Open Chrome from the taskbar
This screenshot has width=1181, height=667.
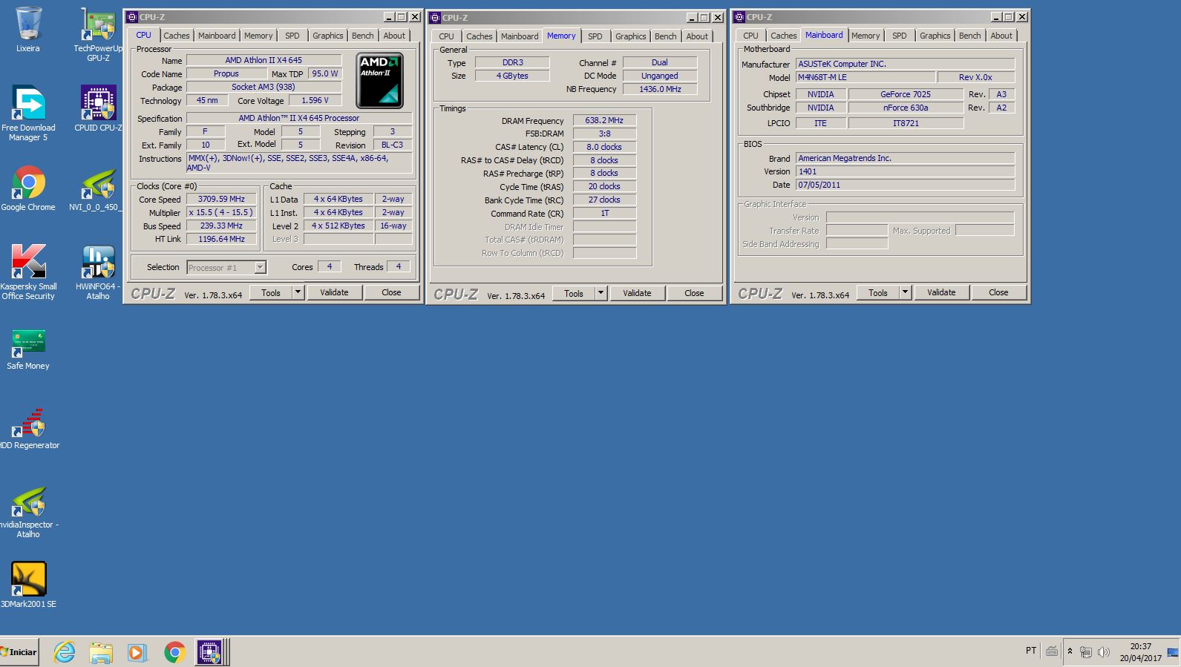174,652
